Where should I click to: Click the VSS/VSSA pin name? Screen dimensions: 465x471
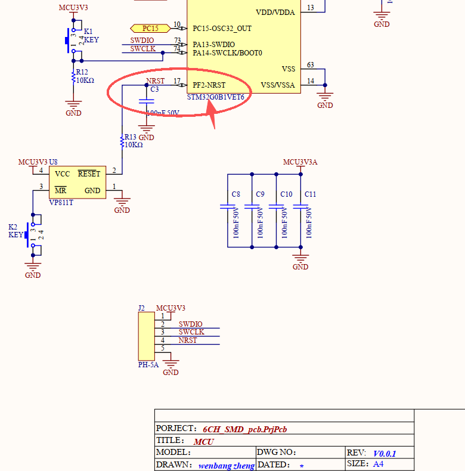pos(278,85)
